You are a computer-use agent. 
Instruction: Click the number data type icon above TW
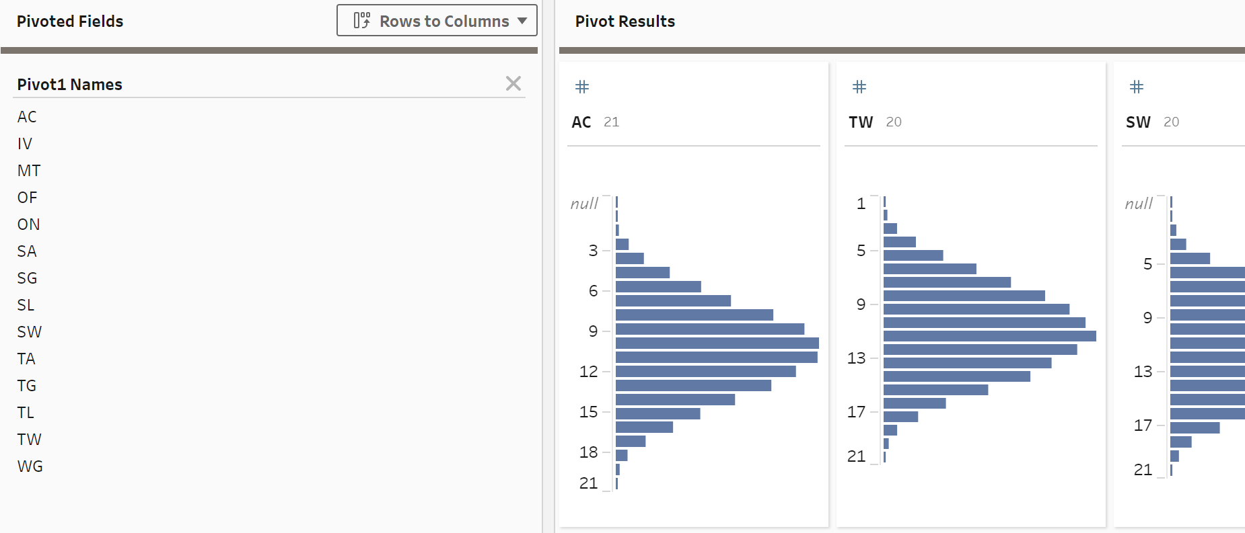pos(859,87)
